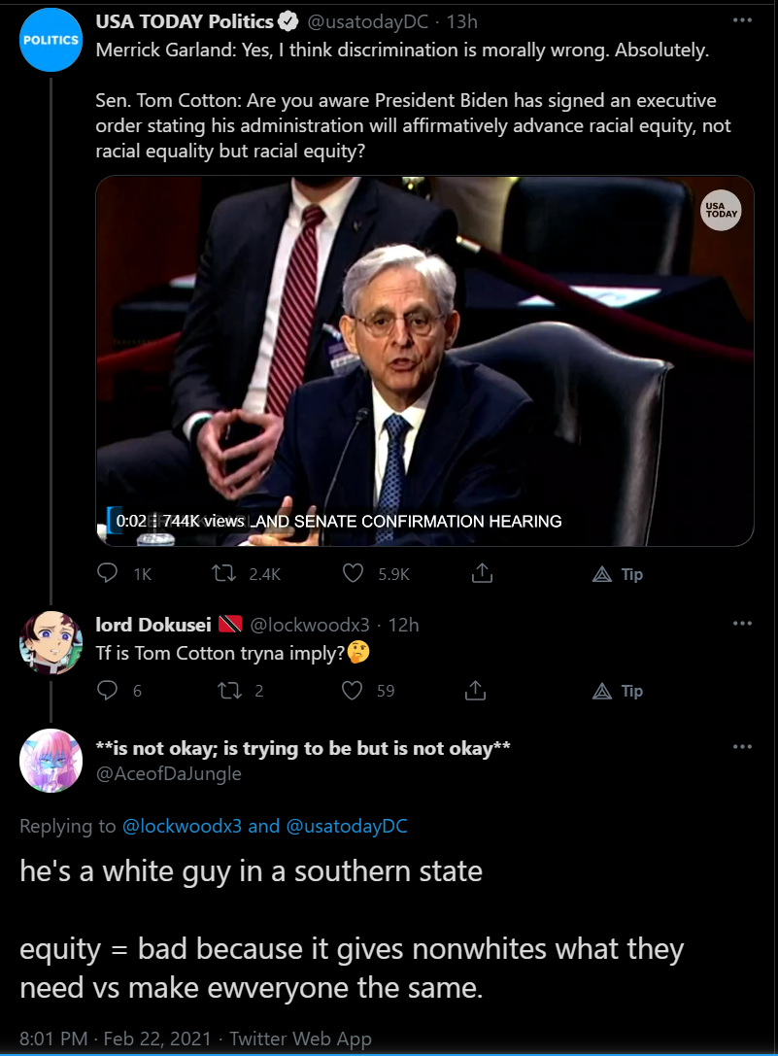
Task: Retweet the USA TODAY Politics tweet
Action: point(223,573)
